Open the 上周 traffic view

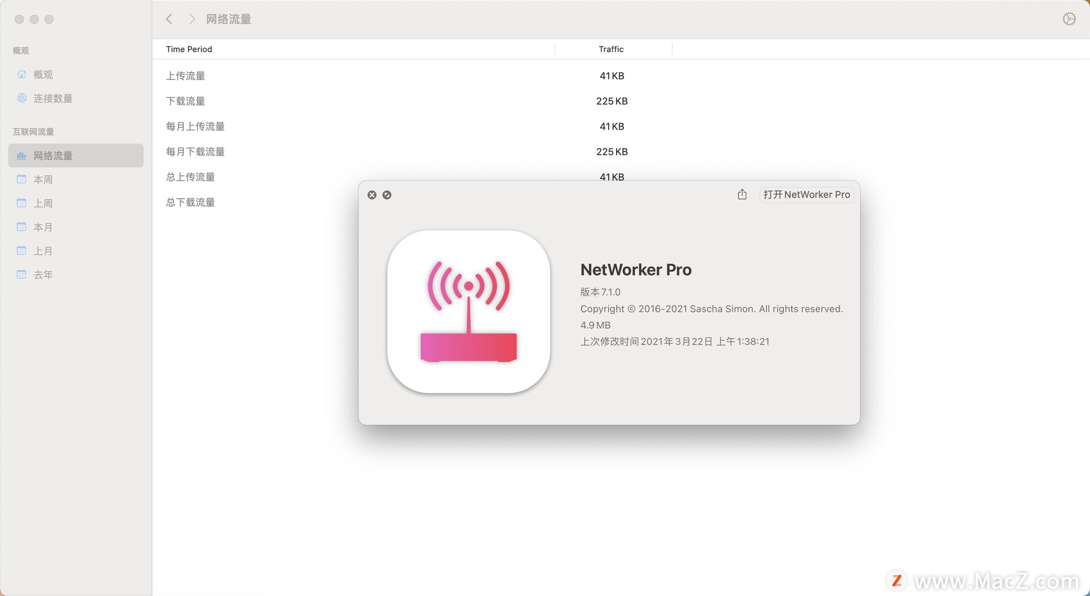click(x=76, y=203)
